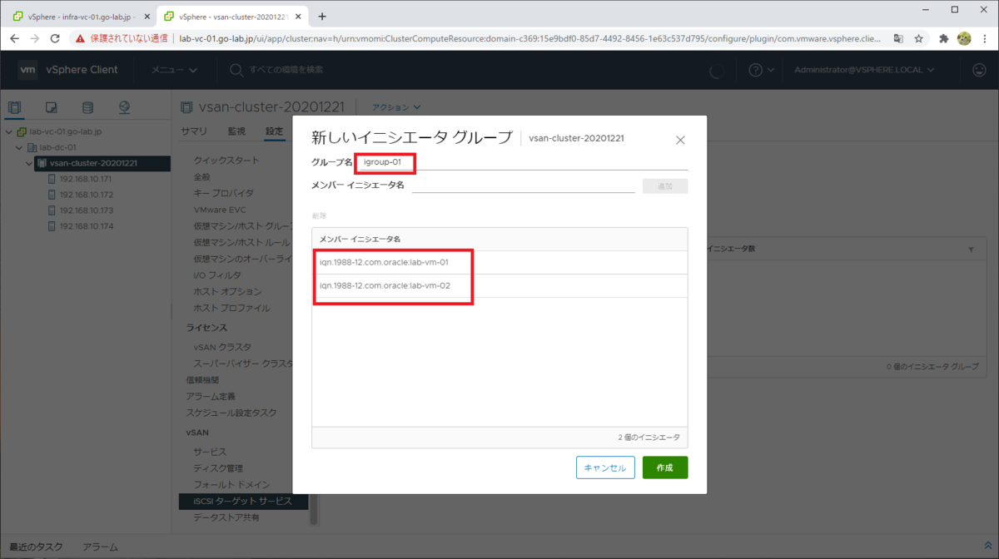The height and width of the screenshot is (559, 999).
Task: Open the help question mark menu
Action: click(x=761, y=70)
